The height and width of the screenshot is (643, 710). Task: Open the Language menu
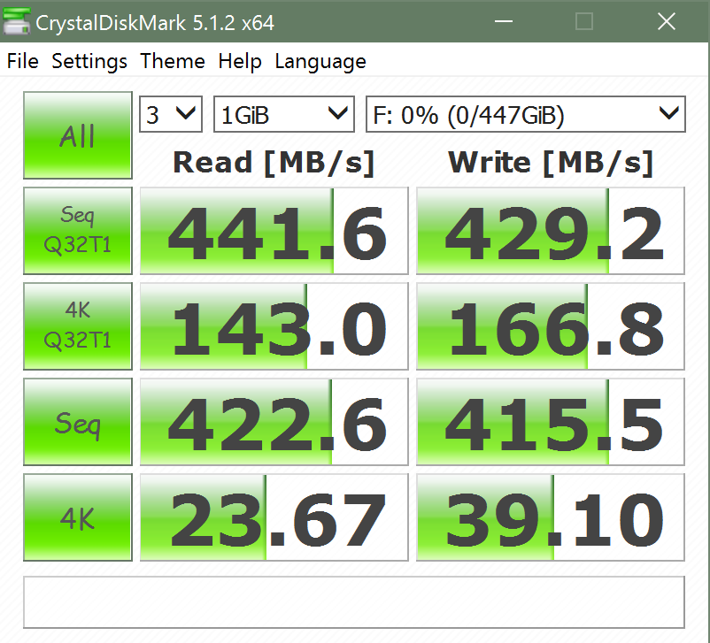point(320,61)
